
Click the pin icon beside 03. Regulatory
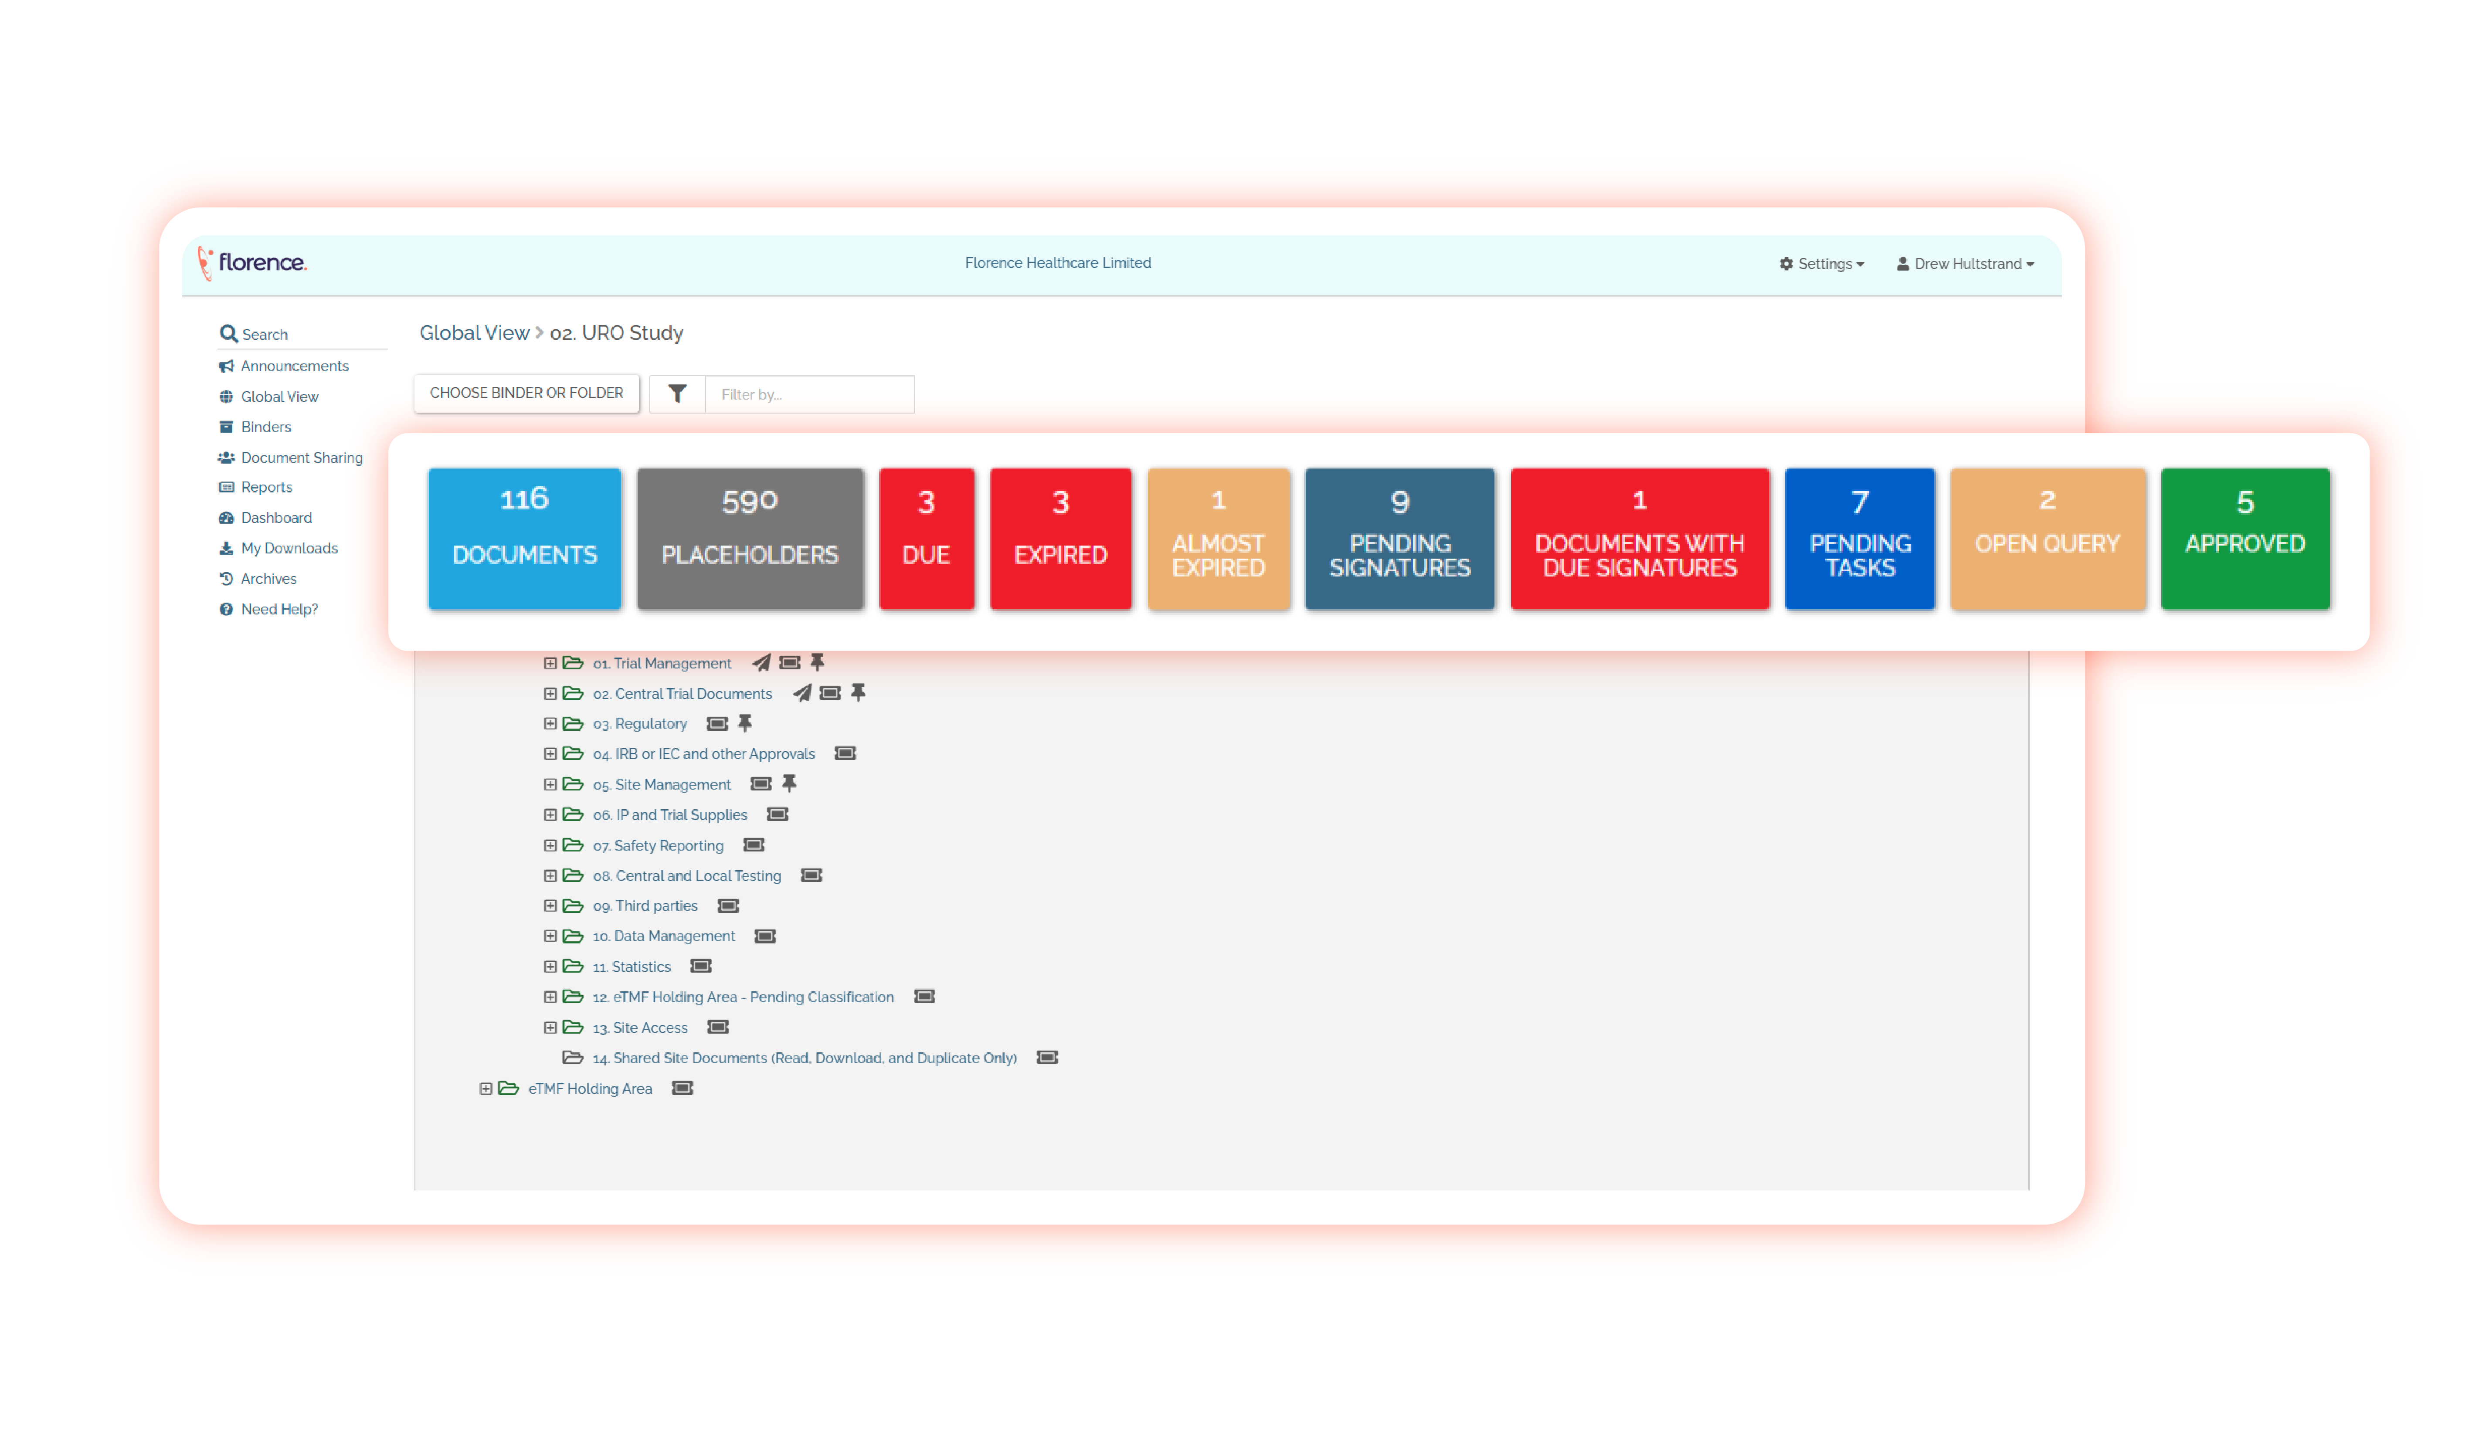pyautogui.click(x=745, y=724)
